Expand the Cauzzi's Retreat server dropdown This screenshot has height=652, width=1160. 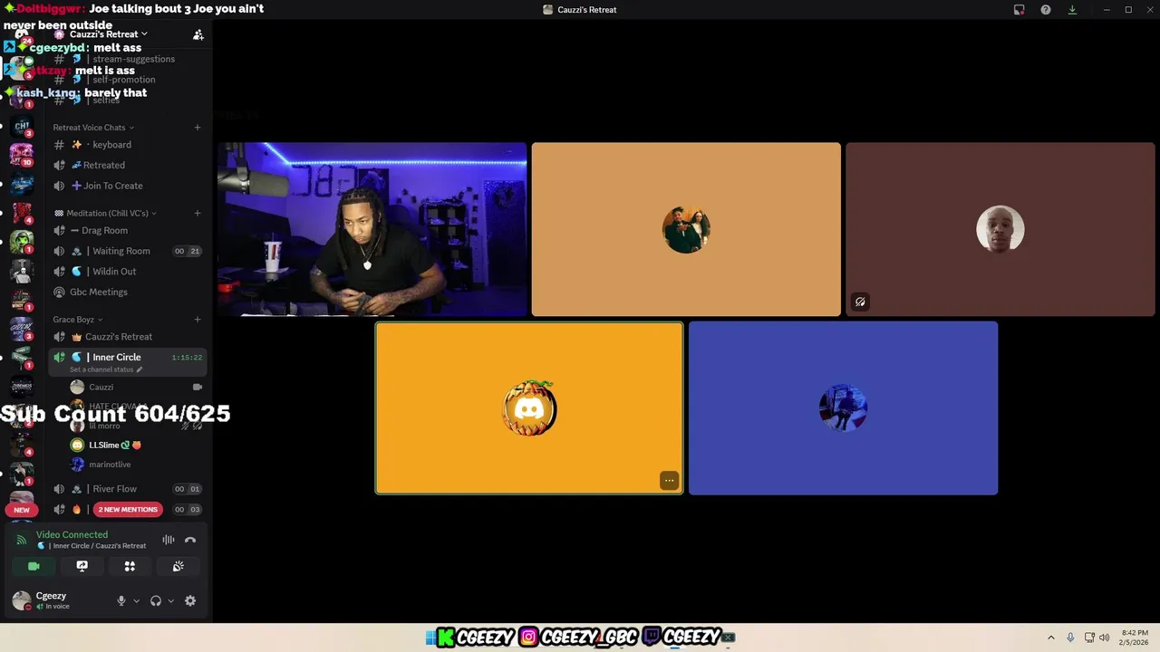[108, 34]
